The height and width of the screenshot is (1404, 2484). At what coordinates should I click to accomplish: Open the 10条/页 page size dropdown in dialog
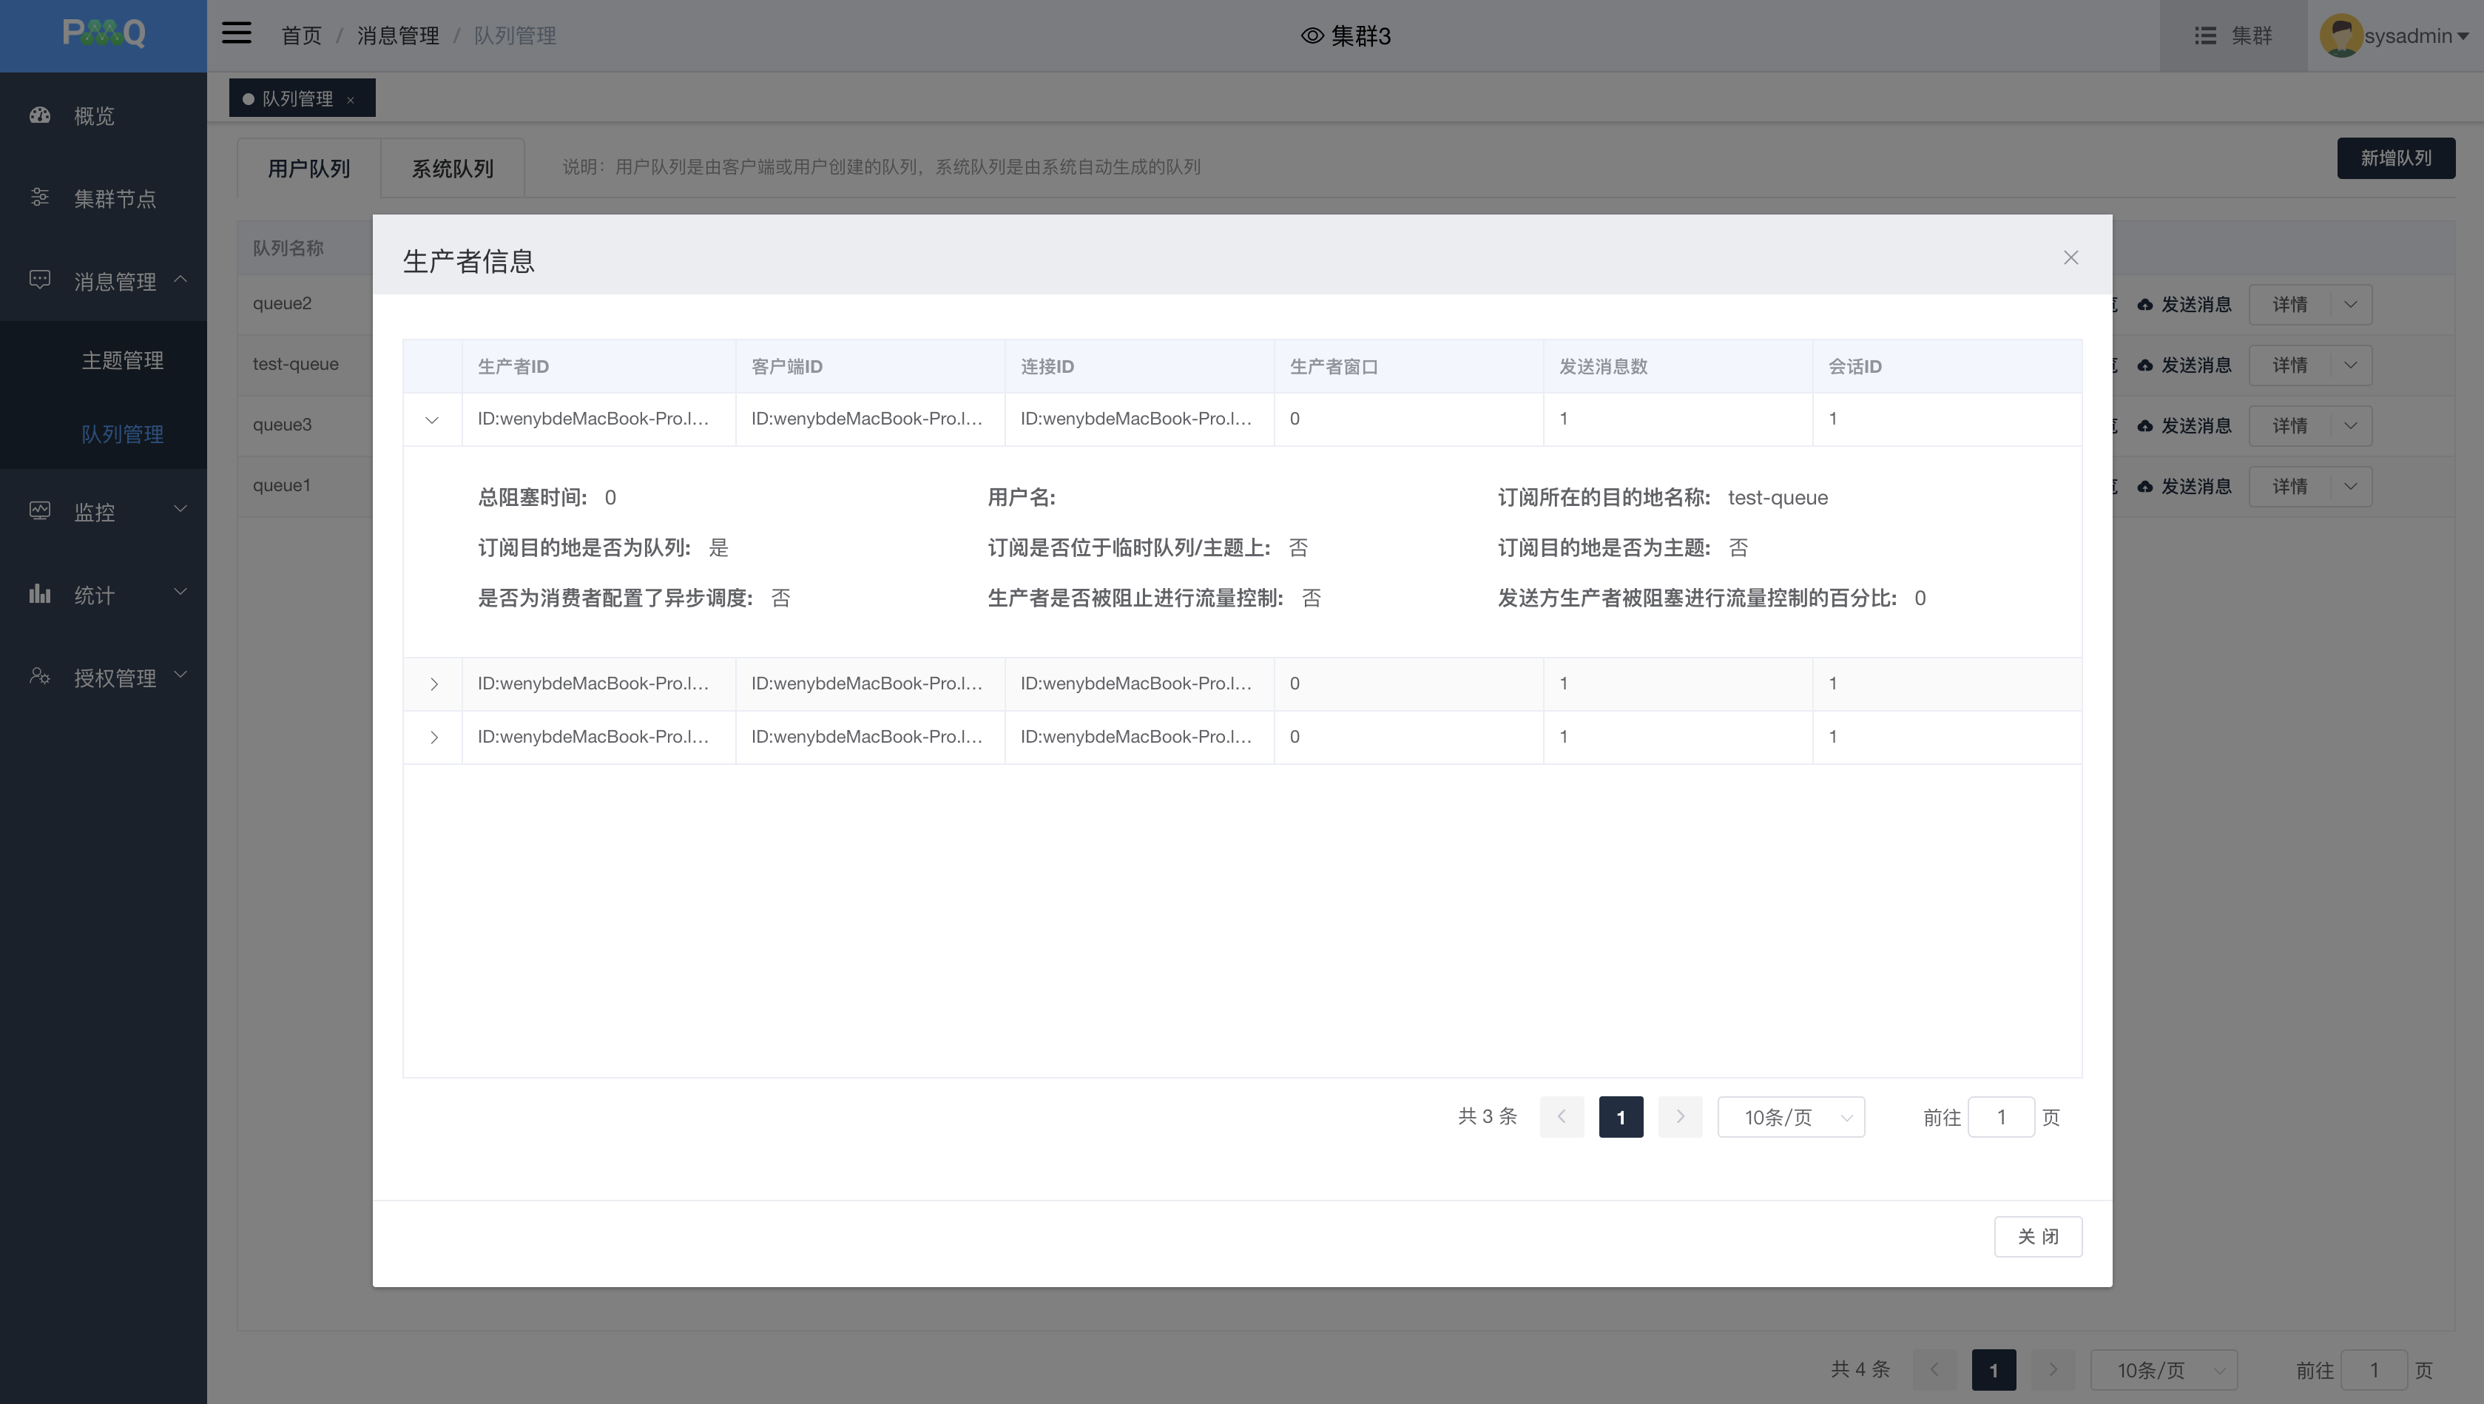point(1791,1117)
